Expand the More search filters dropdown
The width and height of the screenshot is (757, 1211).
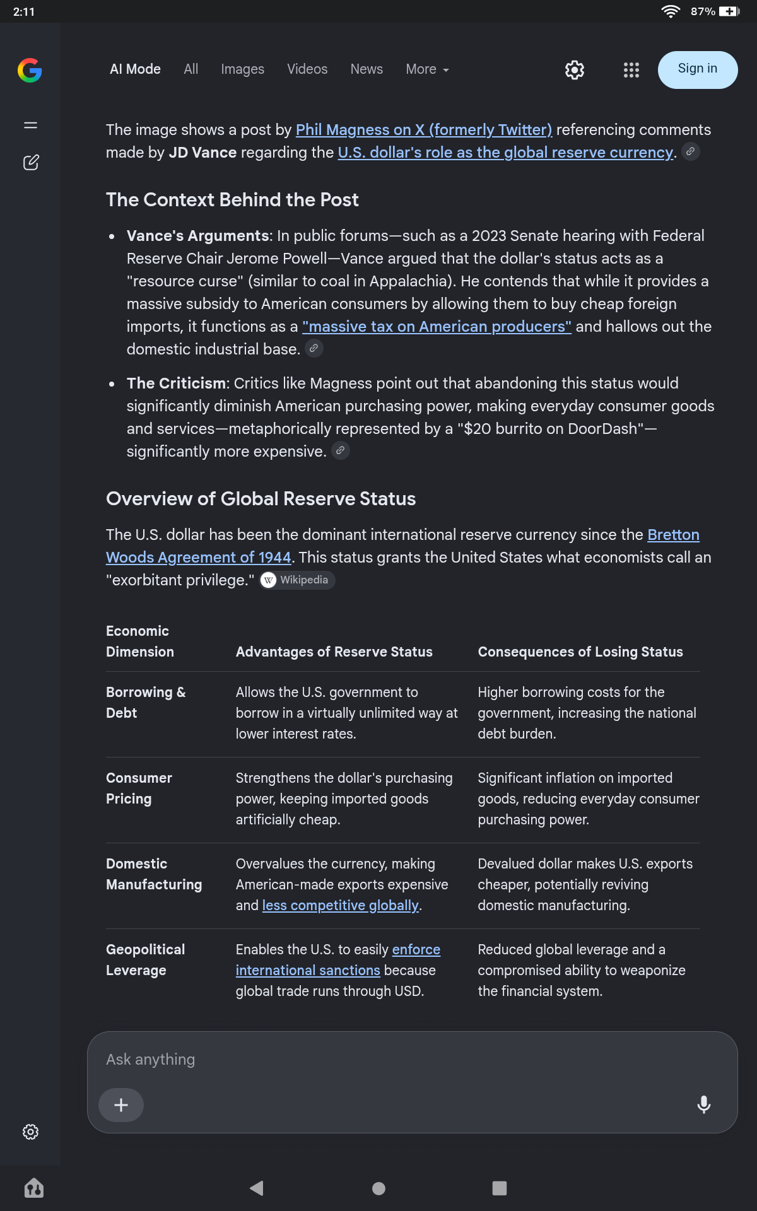coord(427,69)
